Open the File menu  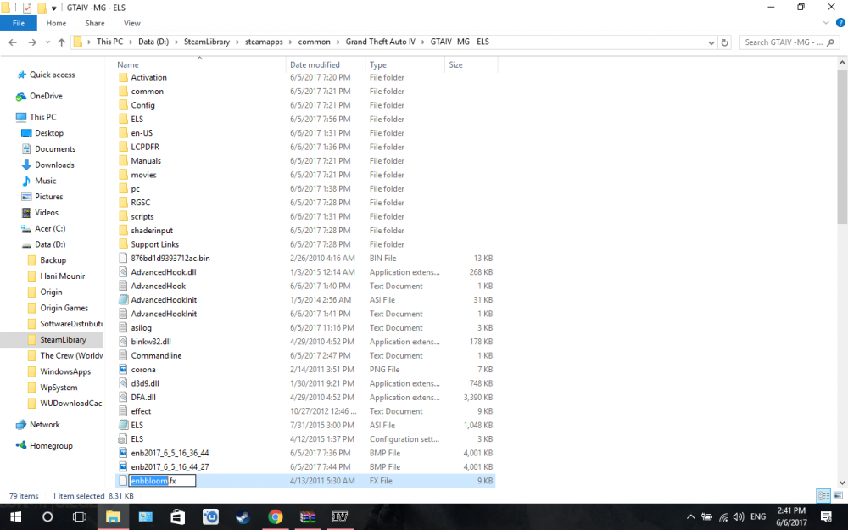coord(19,23)
